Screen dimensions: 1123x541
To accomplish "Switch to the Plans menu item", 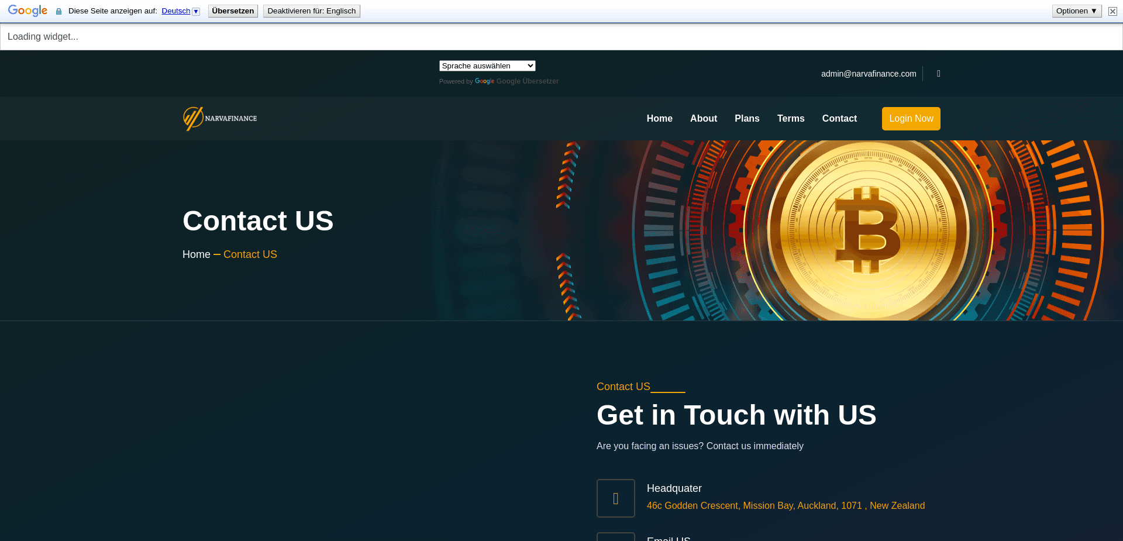I will pos(747,118).
